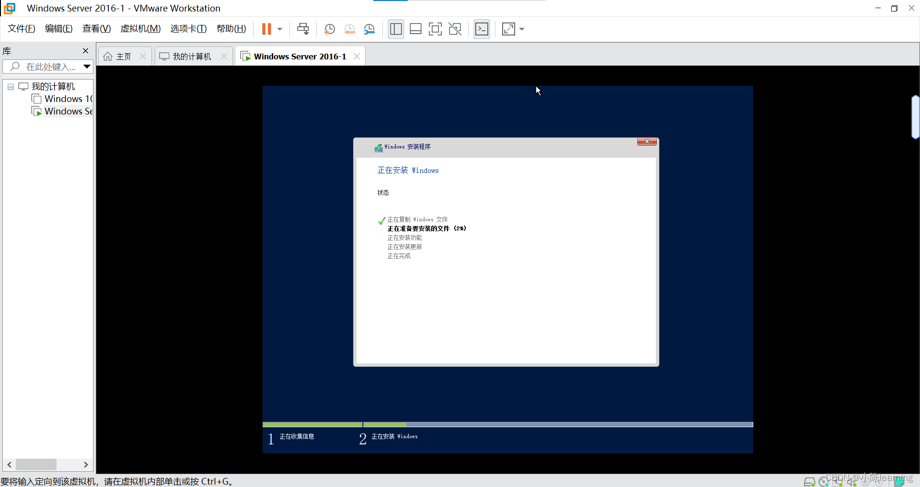Click the Windows setup icon in dialog title

pos(379,147)
